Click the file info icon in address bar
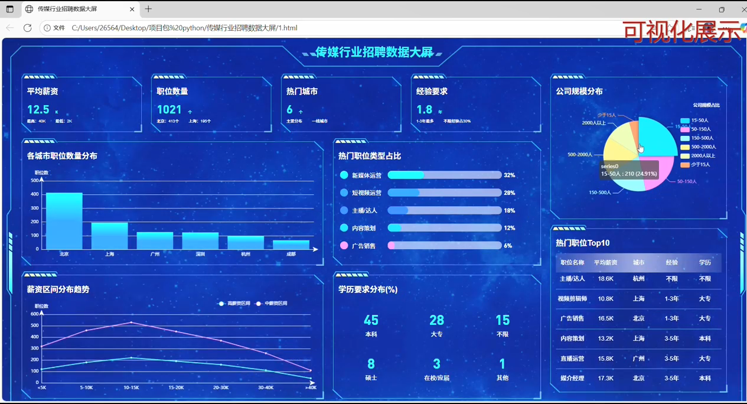The height and width of the screenshot is (404, 747). coord(47,28)
